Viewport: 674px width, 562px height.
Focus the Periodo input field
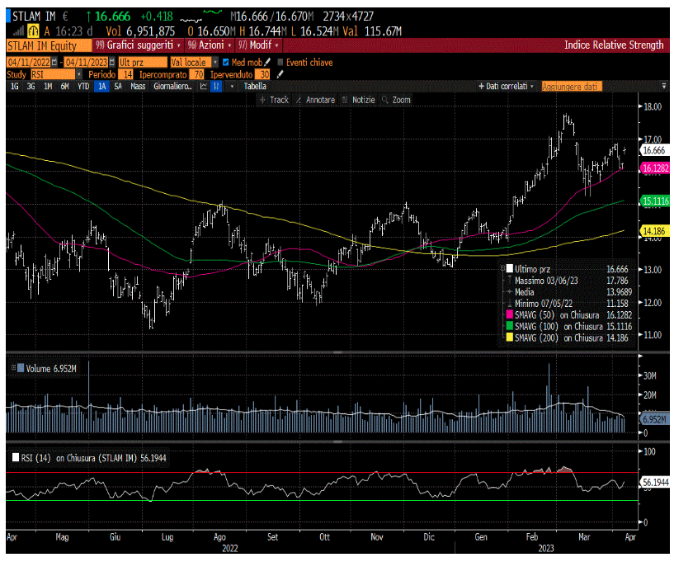pos(125,74)
